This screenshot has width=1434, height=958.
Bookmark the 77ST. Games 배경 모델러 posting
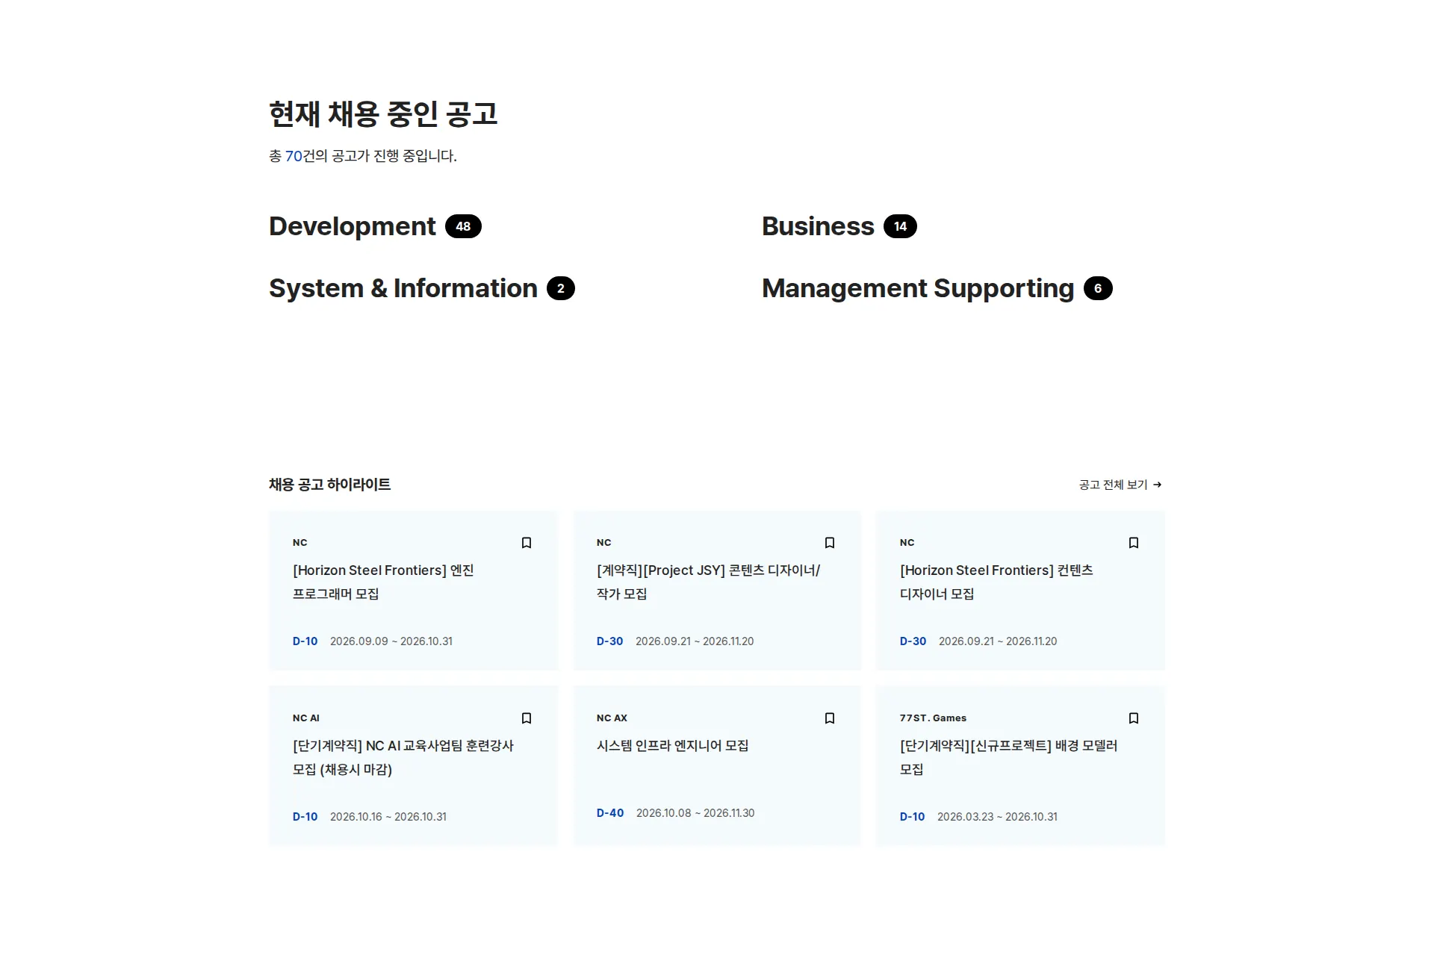pos(1134,718)
